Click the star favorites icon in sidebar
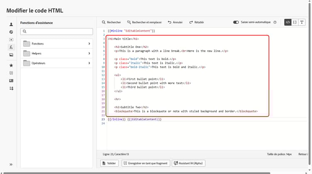 coord(11,65)
